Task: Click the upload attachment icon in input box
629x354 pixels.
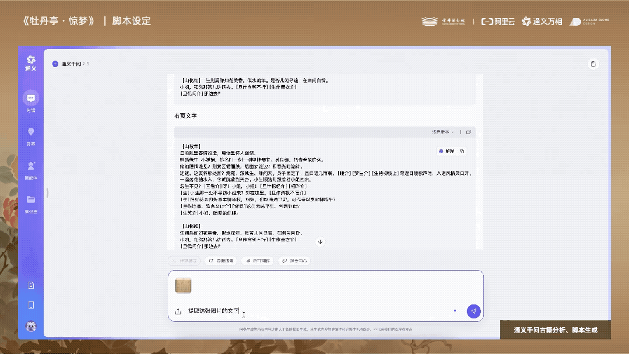Action: (x=178, y=311)
